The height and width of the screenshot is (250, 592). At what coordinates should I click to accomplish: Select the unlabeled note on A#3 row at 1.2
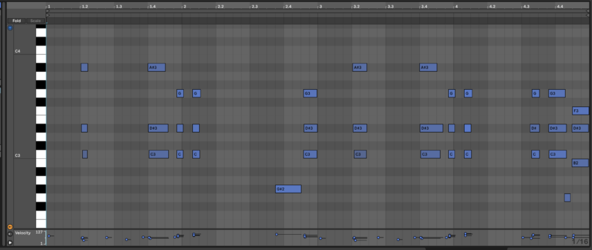pos(84,68)
